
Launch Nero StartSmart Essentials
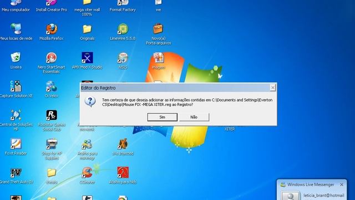(x=52, y=63)
